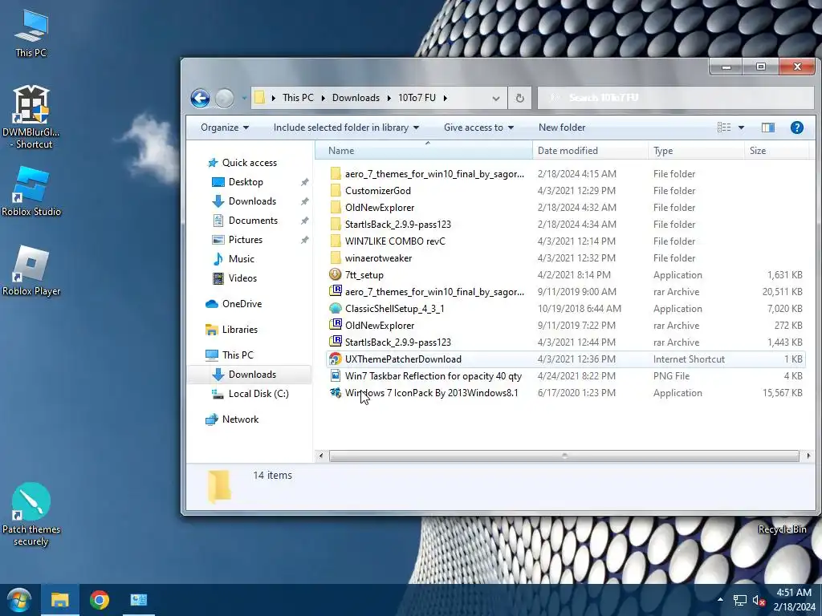Click the Search 10To7 FU box
The image size is (822, 616).
coord(676,98)
